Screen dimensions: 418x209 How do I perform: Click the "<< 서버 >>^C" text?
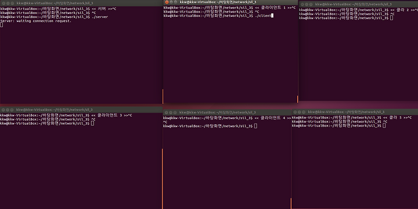tap(104, 9)
